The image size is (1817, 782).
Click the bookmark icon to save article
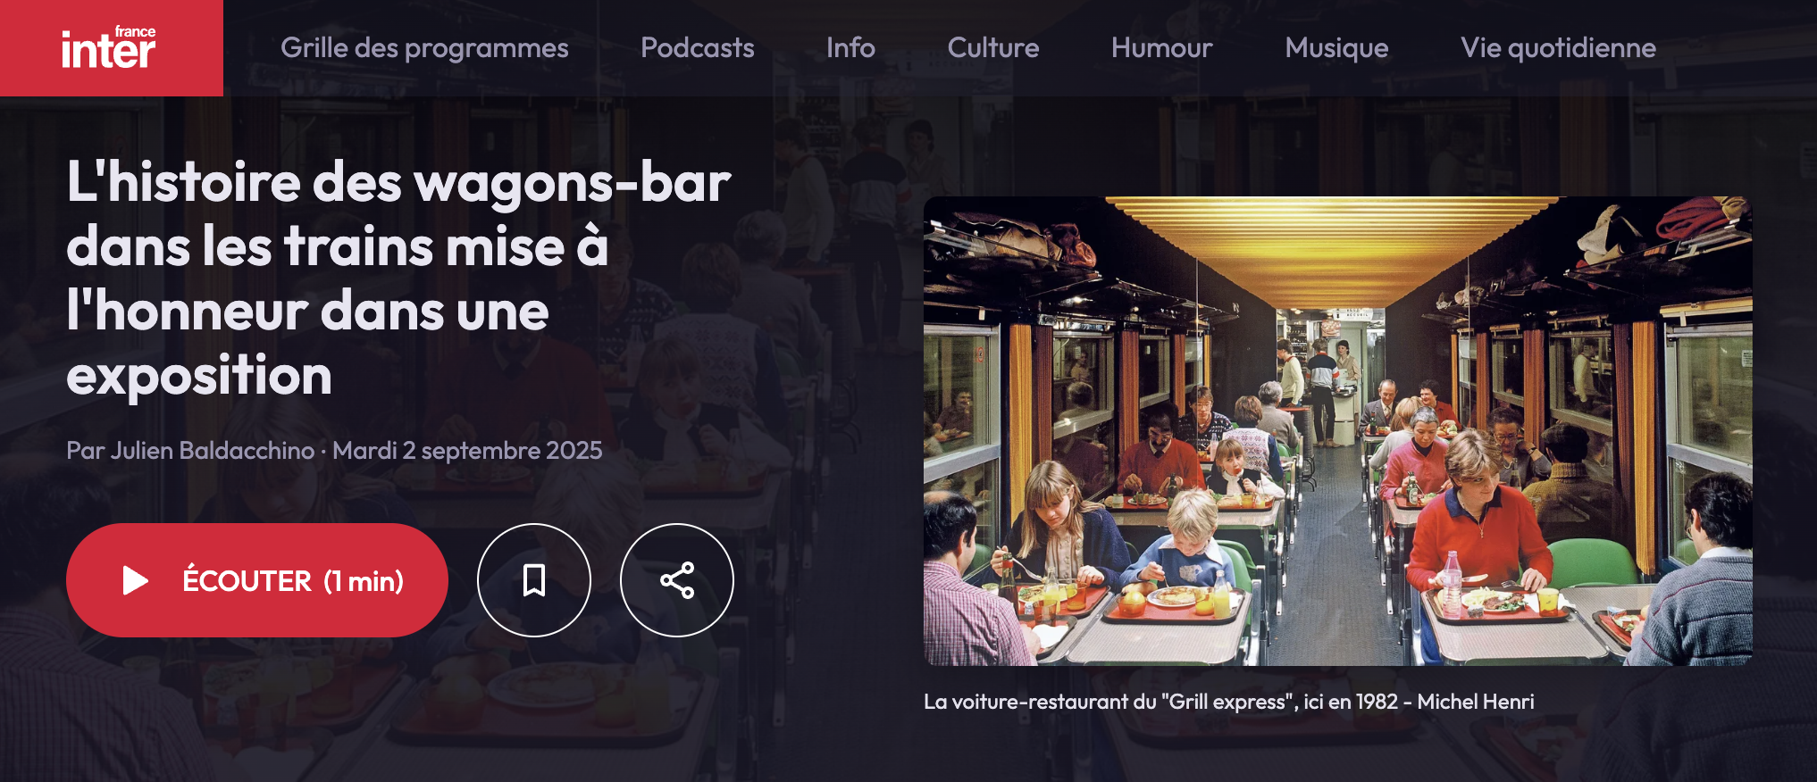pos(534,580)
